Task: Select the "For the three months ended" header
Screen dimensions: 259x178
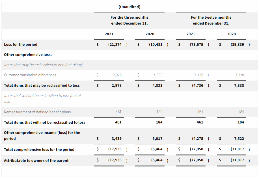Action: (x=129, y=20)
